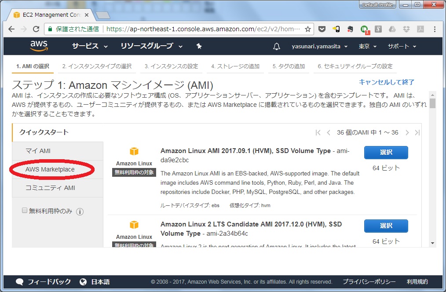Click the browser address bar URL

point(203,29)
